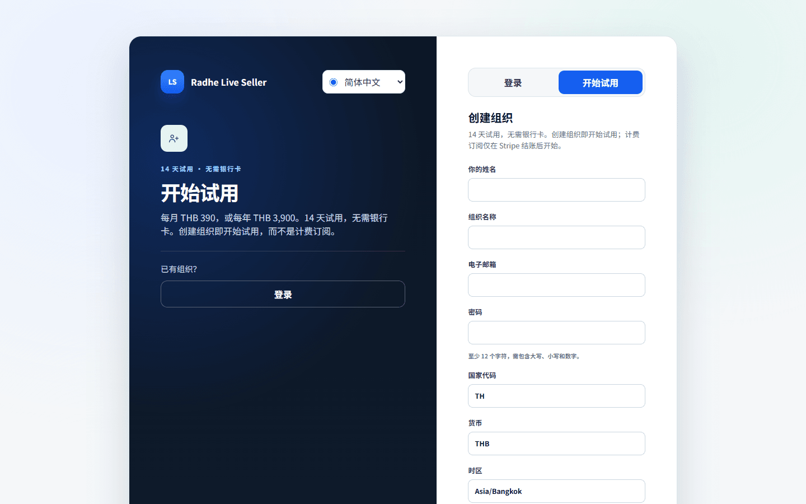The image size is (806, 504).
Task: Click the pricing description mentioning THB 390
Action: coord(274,225)
